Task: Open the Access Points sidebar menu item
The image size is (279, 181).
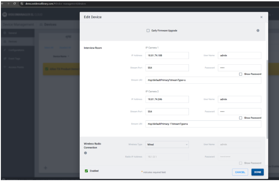Action: coord(18,67)
